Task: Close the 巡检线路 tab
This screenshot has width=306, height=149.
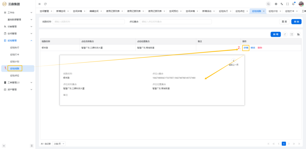Action: [264, 11]
